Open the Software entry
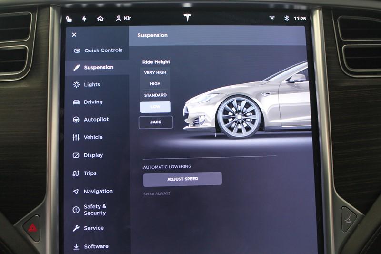The width and height of the screenshot is (381, 254). 97,246
